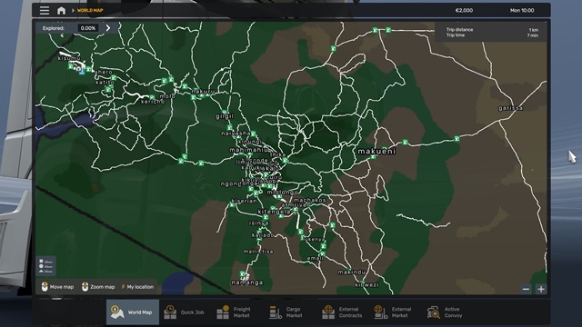The image size is (582, 327).
Task: Select the makueni city label
Action: (376, 152)
